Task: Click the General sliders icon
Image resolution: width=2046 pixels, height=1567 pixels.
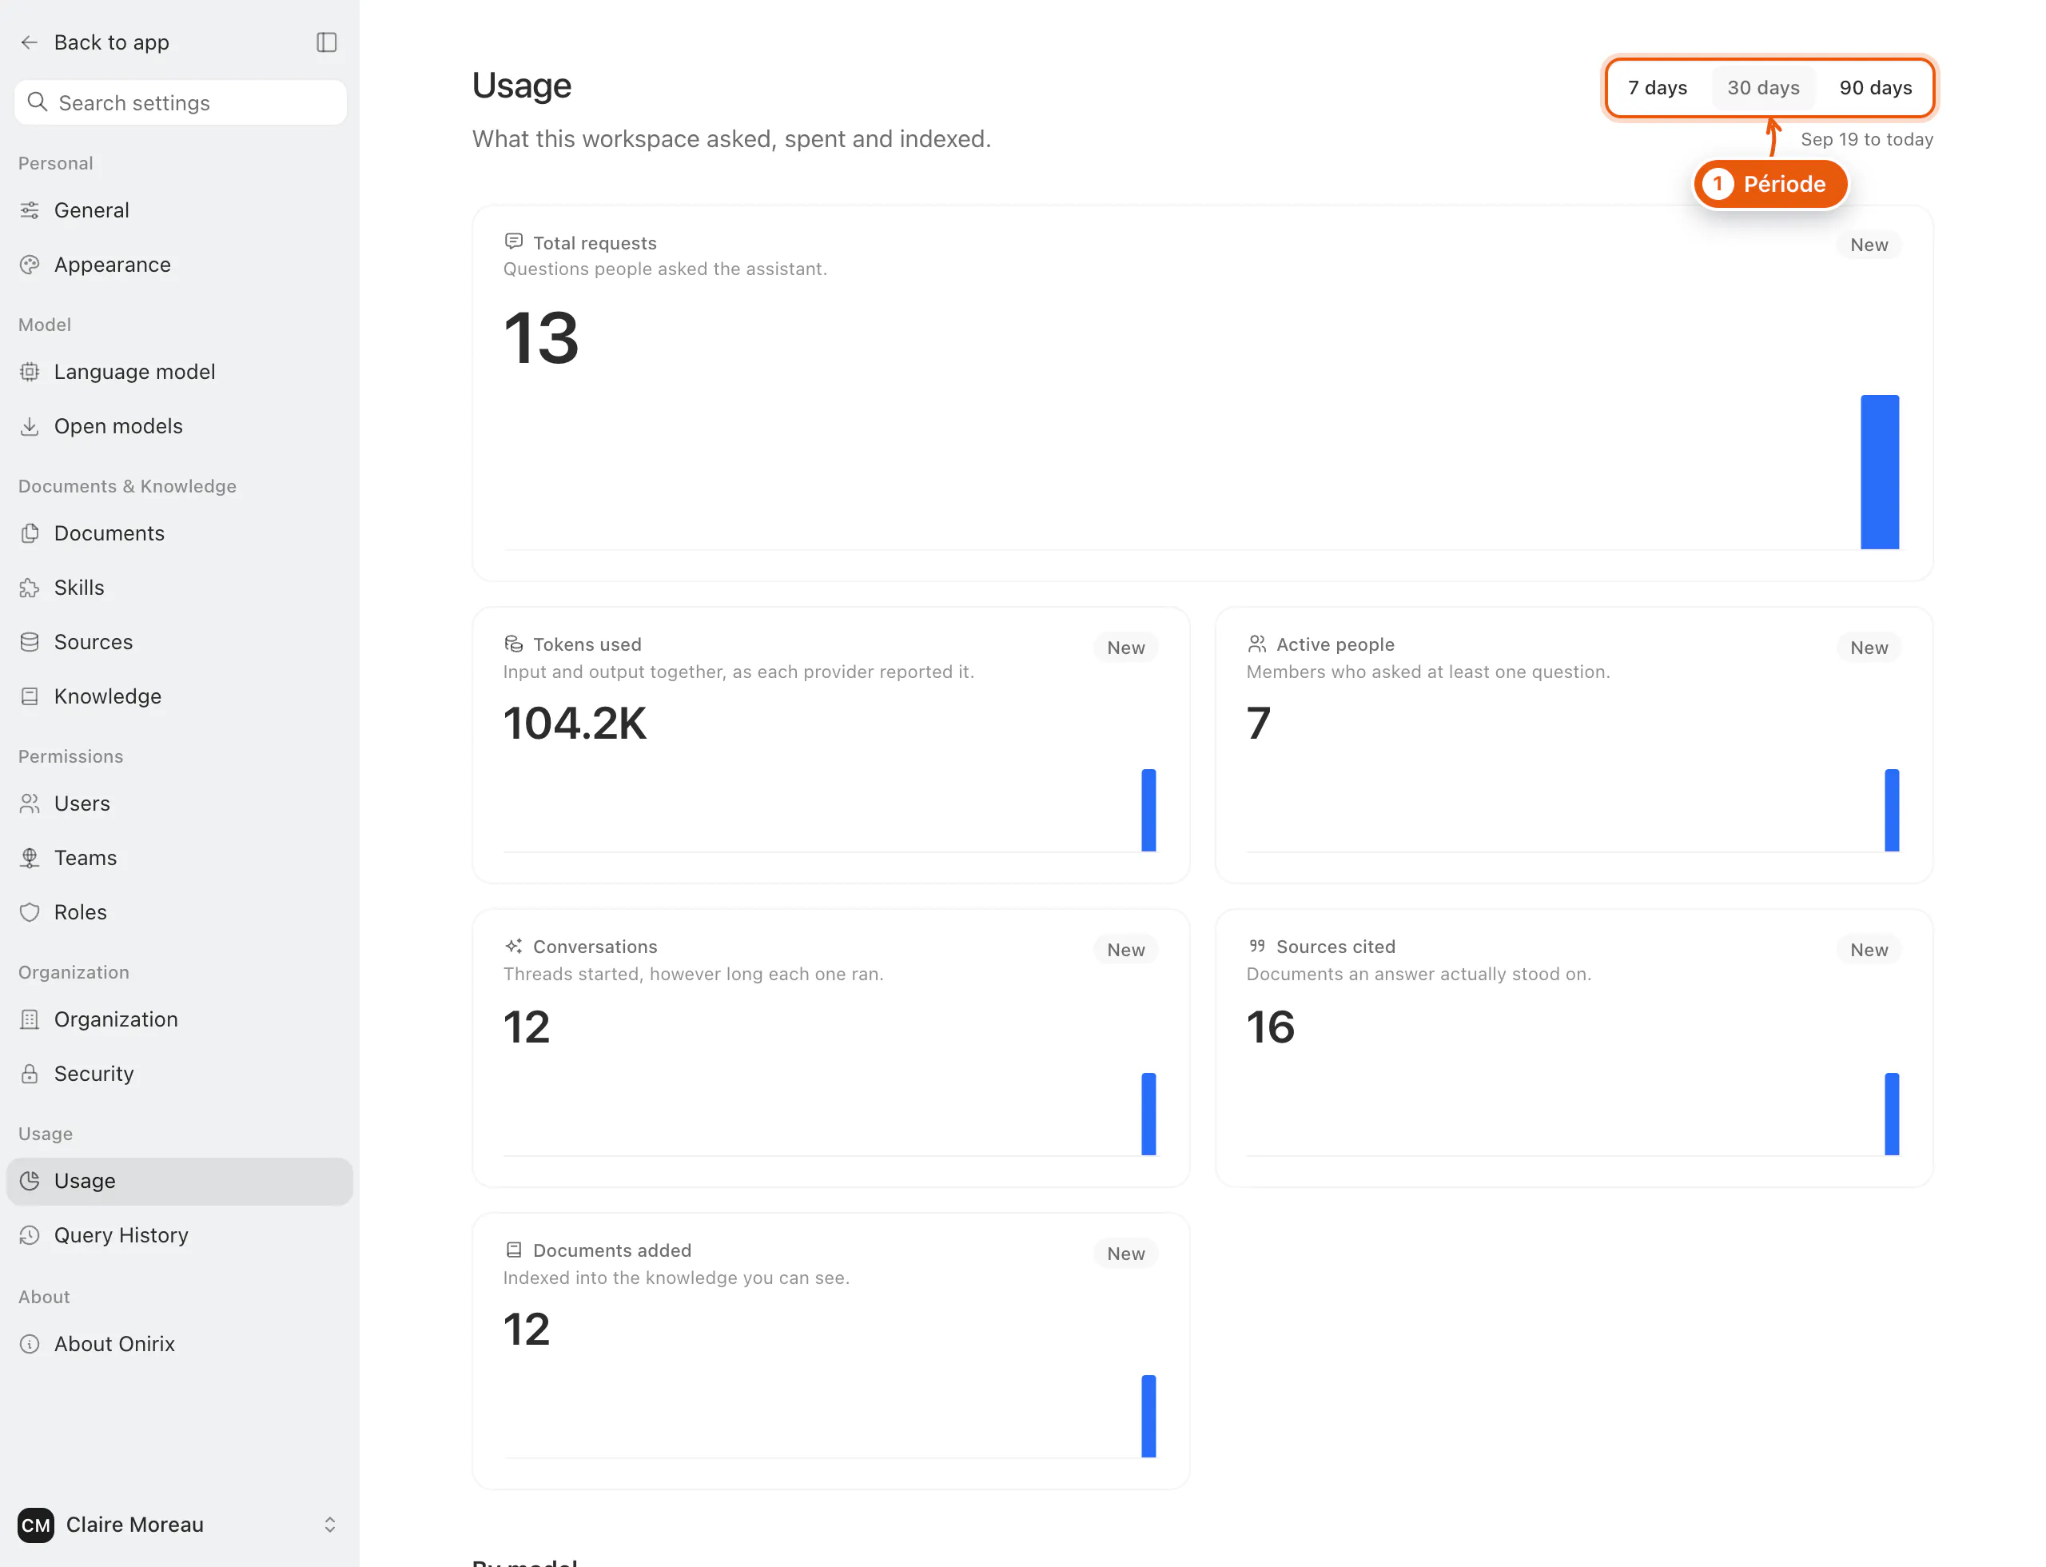Action: [30, 209]
